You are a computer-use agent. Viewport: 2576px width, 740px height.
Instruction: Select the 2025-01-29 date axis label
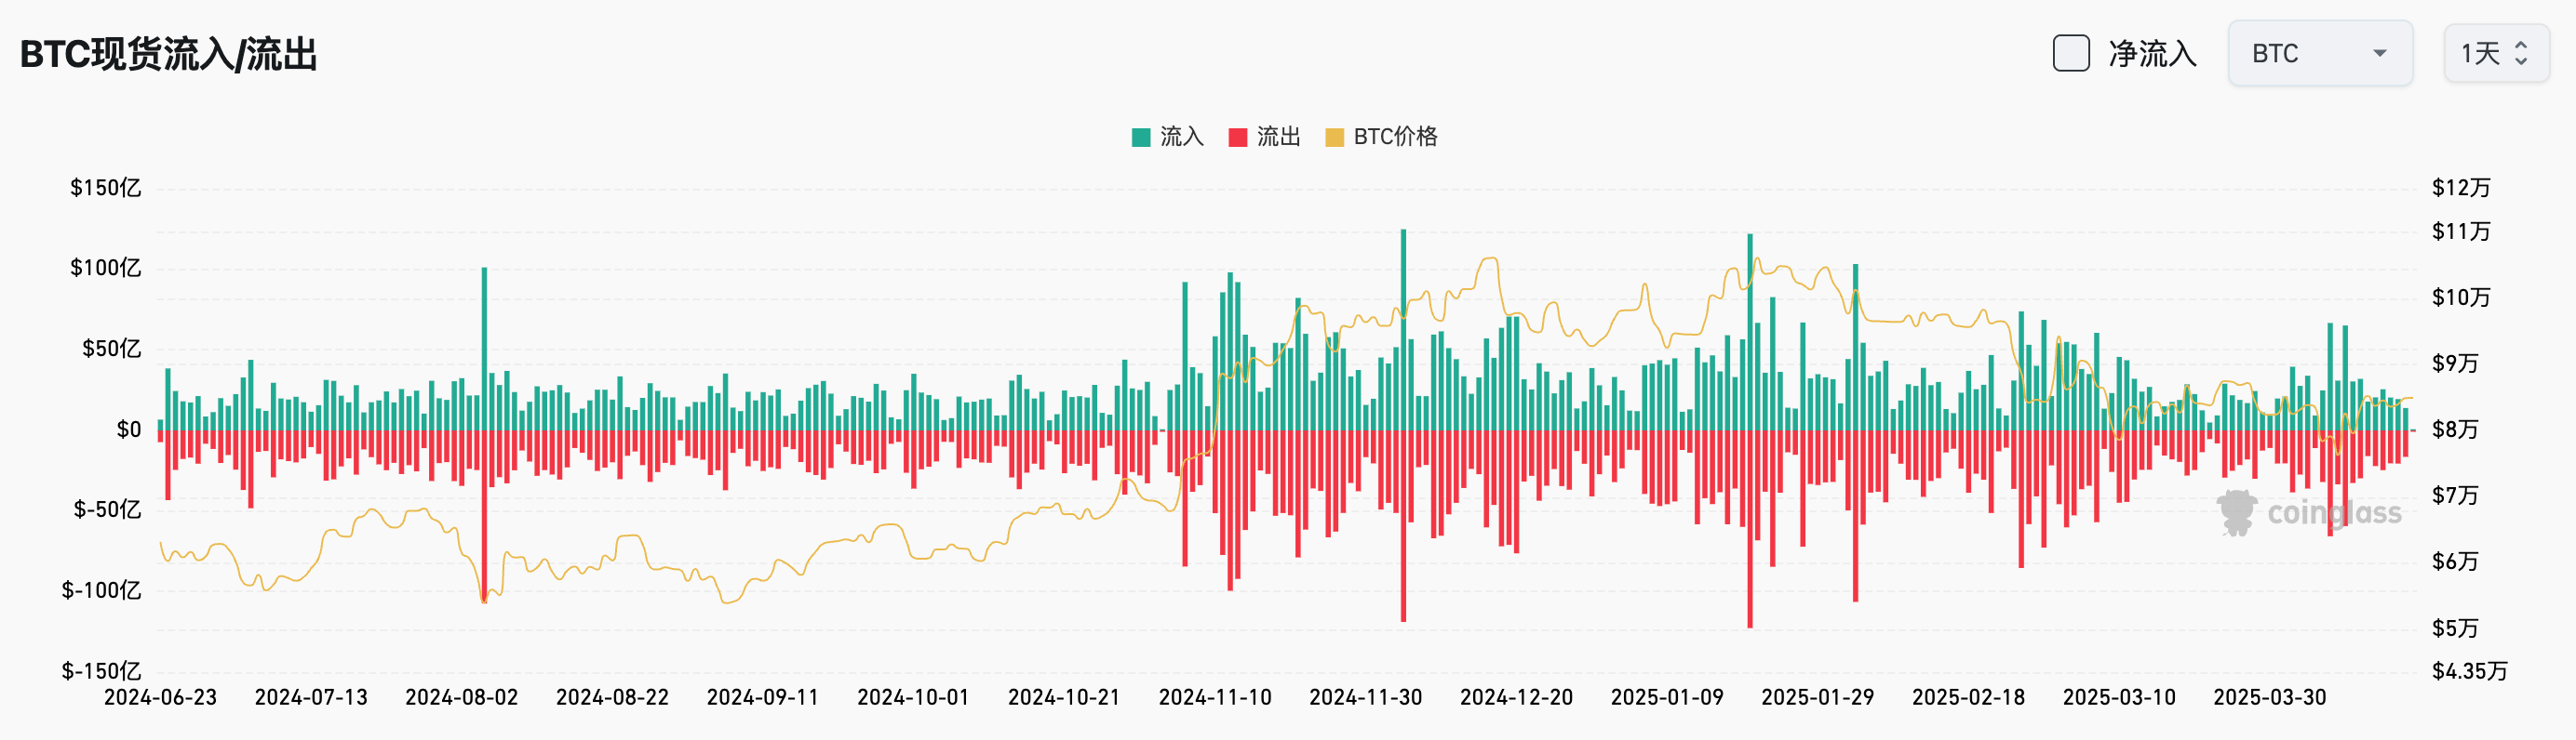pos(1817,697)
